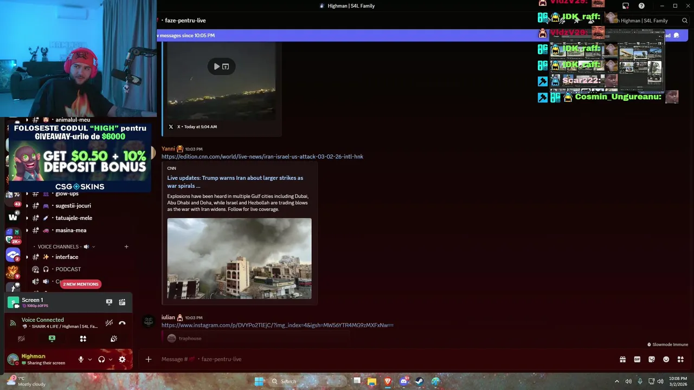Open microphone input options chevron
694x390 pixels.
(x=90, y=359)
